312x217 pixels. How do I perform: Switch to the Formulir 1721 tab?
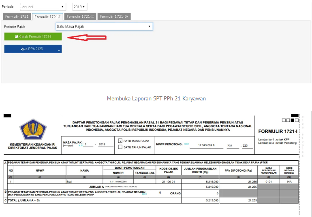[x=17, y=17]
